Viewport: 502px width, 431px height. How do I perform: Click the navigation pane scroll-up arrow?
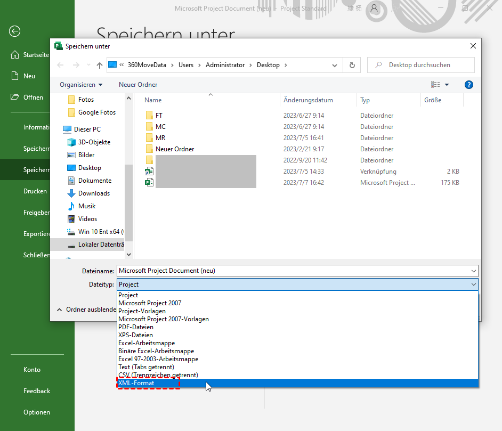(x=129, y=98)
